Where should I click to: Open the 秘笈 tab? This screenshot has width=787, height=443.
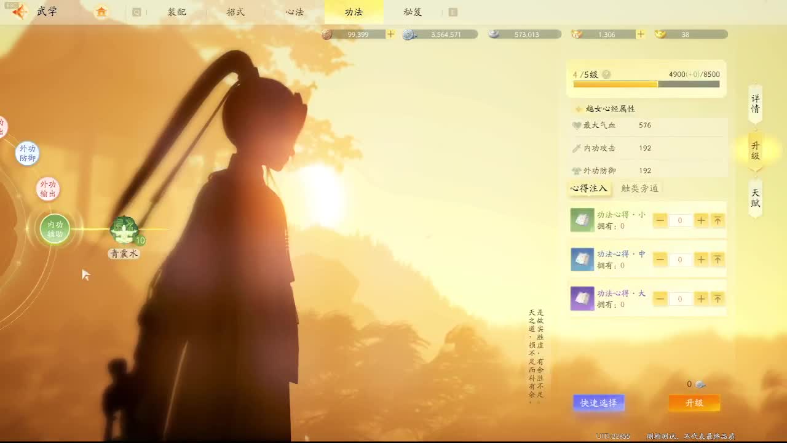[x=413, y=12]
